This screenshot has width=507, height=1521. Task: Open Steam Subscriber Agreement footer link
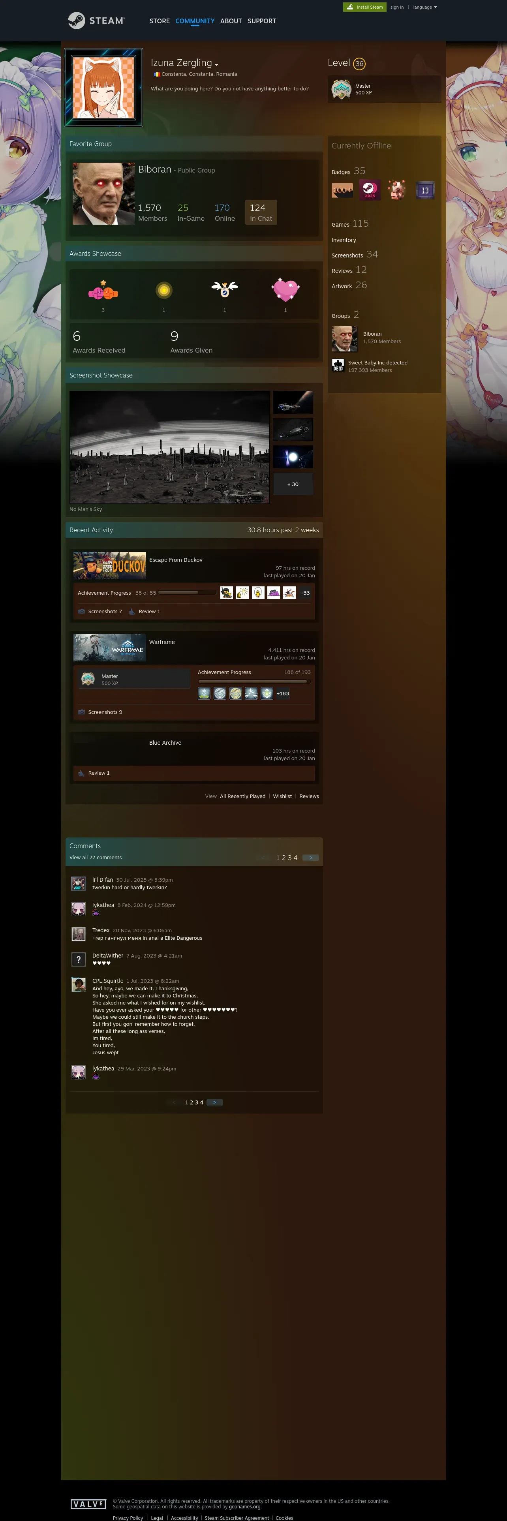pos(237,1518)
